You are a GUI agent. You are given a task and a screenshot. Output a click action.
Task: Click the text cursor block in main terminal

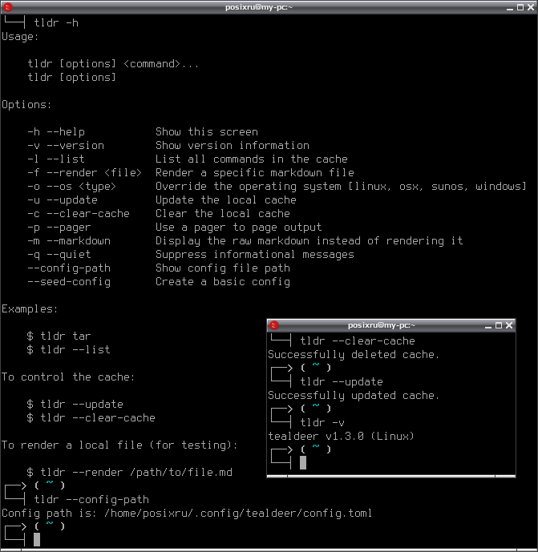(x=37, y=539)
